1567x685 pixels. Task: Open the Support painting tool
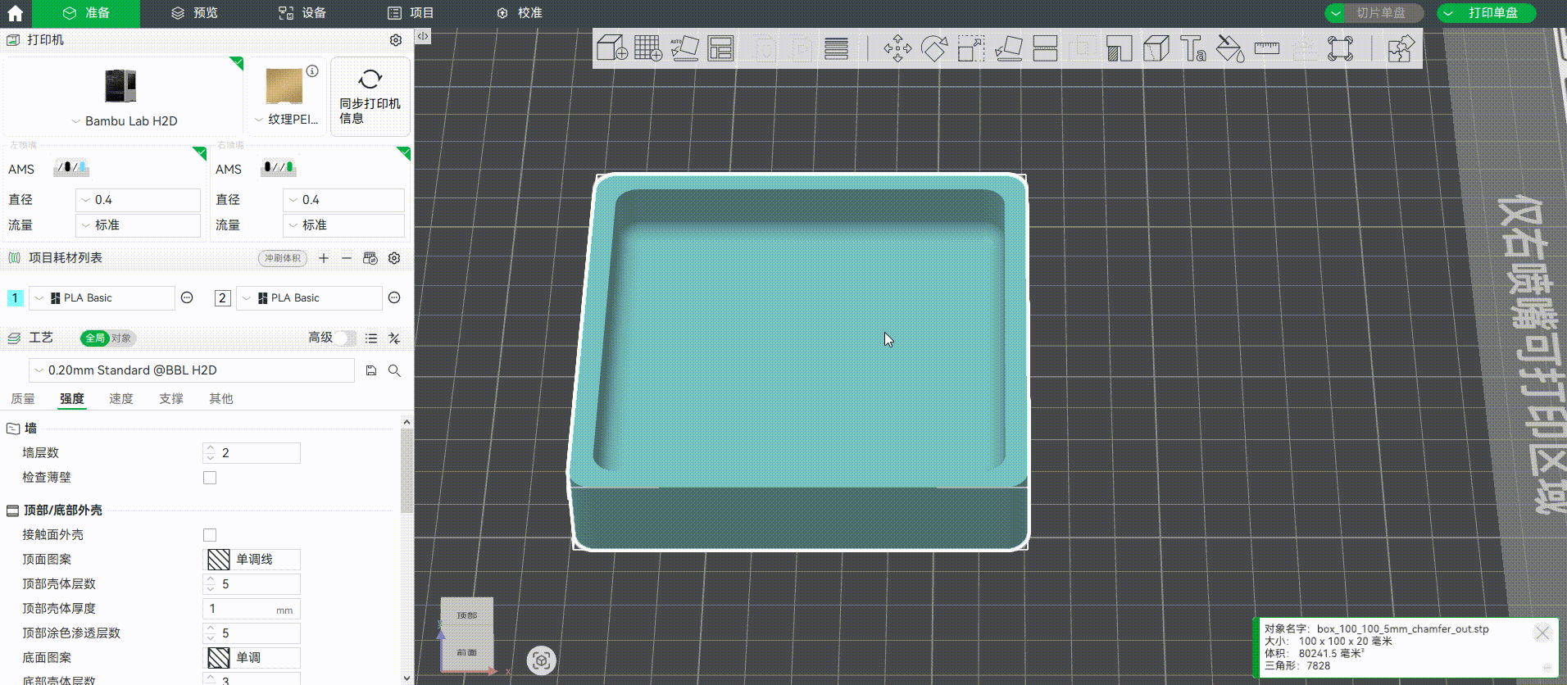point(1119,48)
